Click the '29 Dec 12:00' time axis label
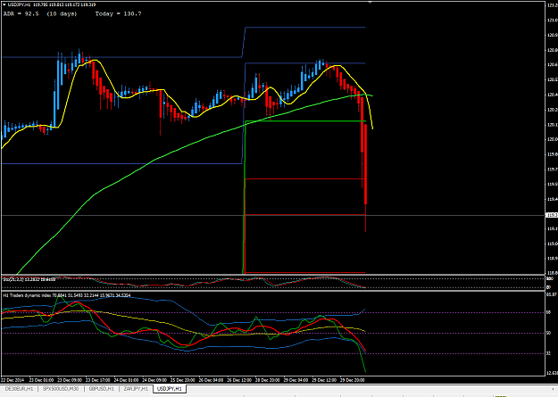Screen dimensions: 558x397 point(324,380)
